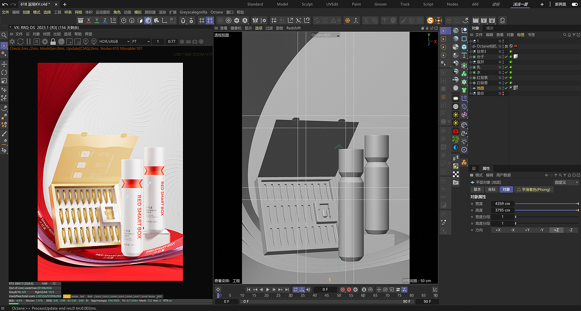The image size is (581, 311).
Task: Click the globe sky icon in palette
Action: [464, 125]
